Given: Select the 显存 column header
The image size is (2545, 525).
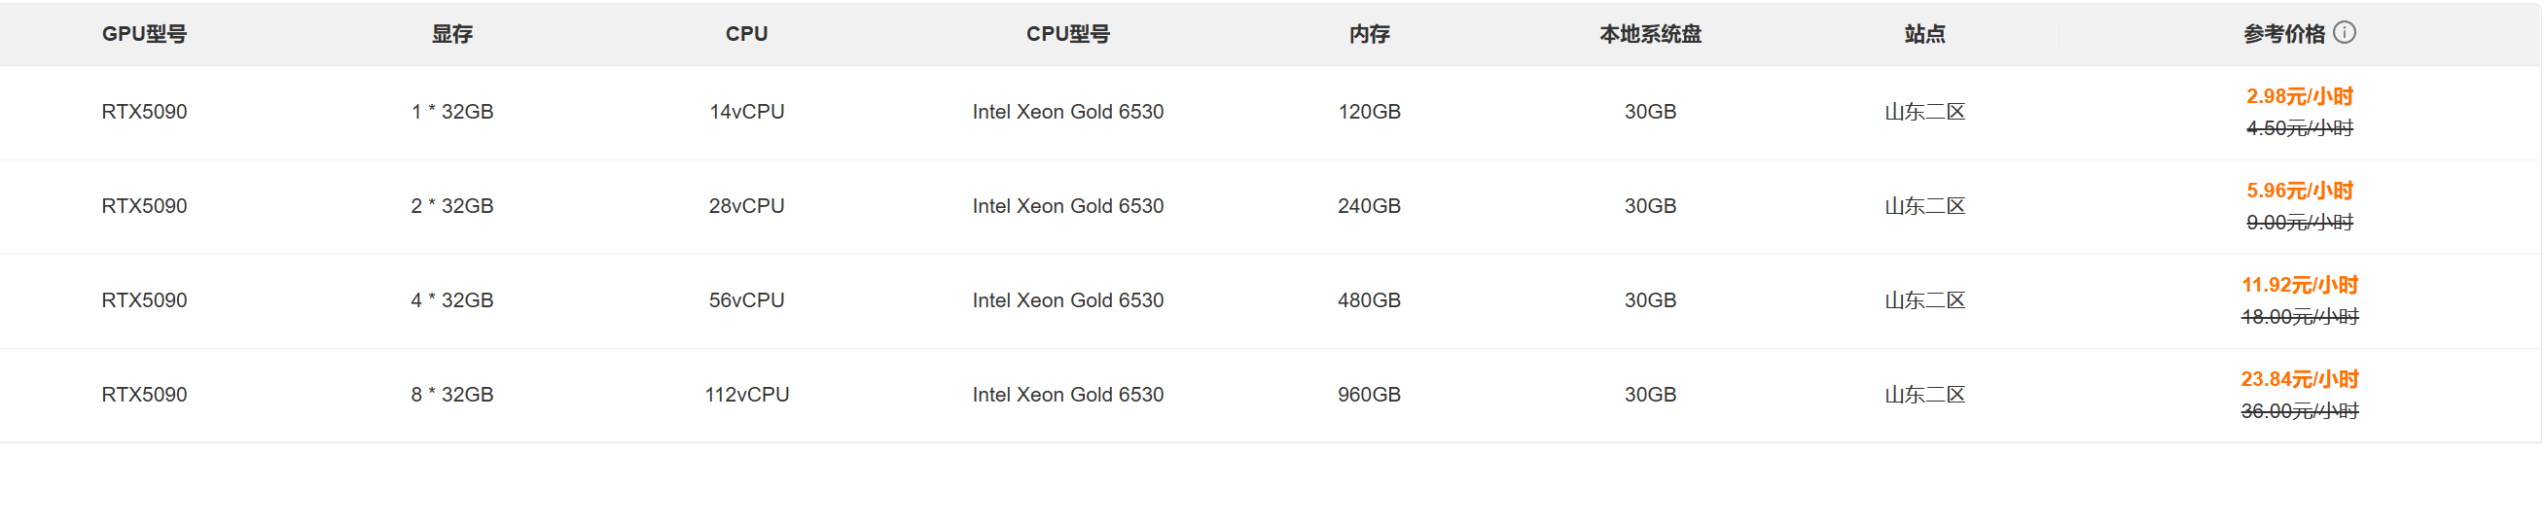Looking at the screenshot, I should point(452,34).
